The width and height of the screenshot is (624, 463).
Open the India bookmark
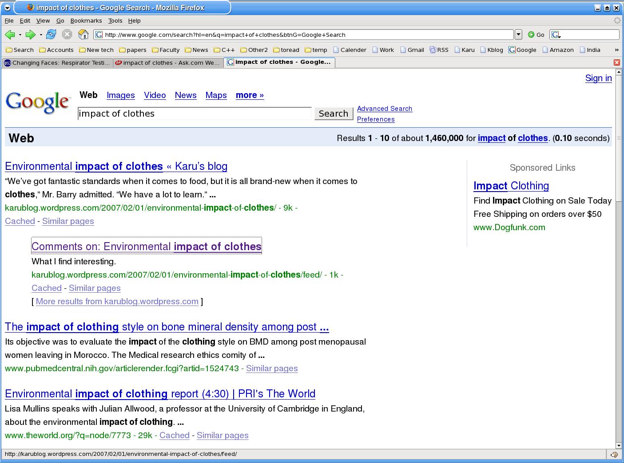pos(590,50)
